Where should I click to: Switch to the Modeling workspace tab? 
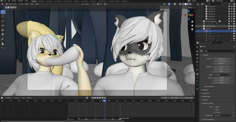pyautogui.click(x=41, y=1)
